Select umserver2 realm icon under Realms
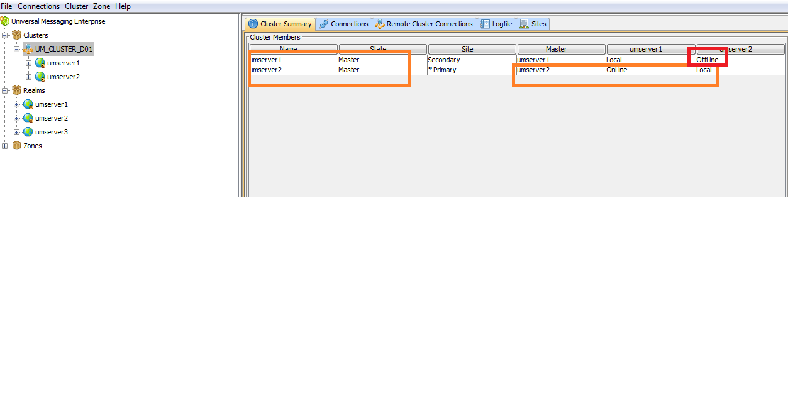The image size is (788, 407). click(x=28, y=118)
